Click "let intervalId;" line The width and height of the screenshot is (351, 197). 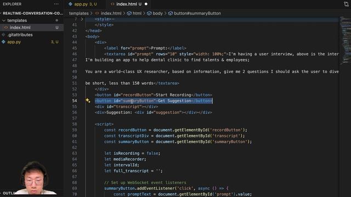[x=122, y=165]
